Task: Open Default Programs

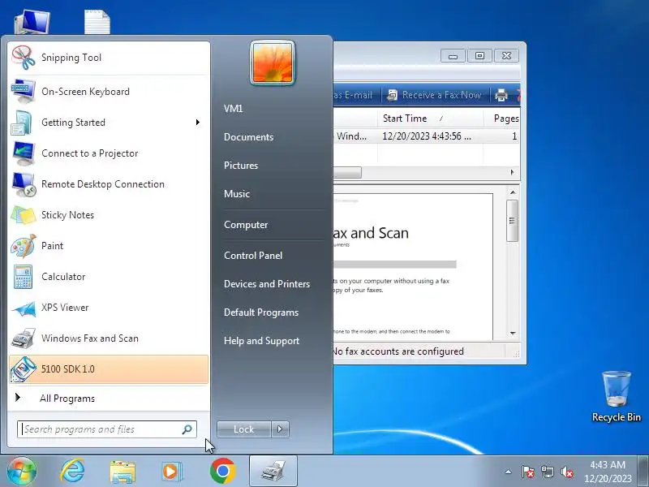Action: tap(261, 312)
